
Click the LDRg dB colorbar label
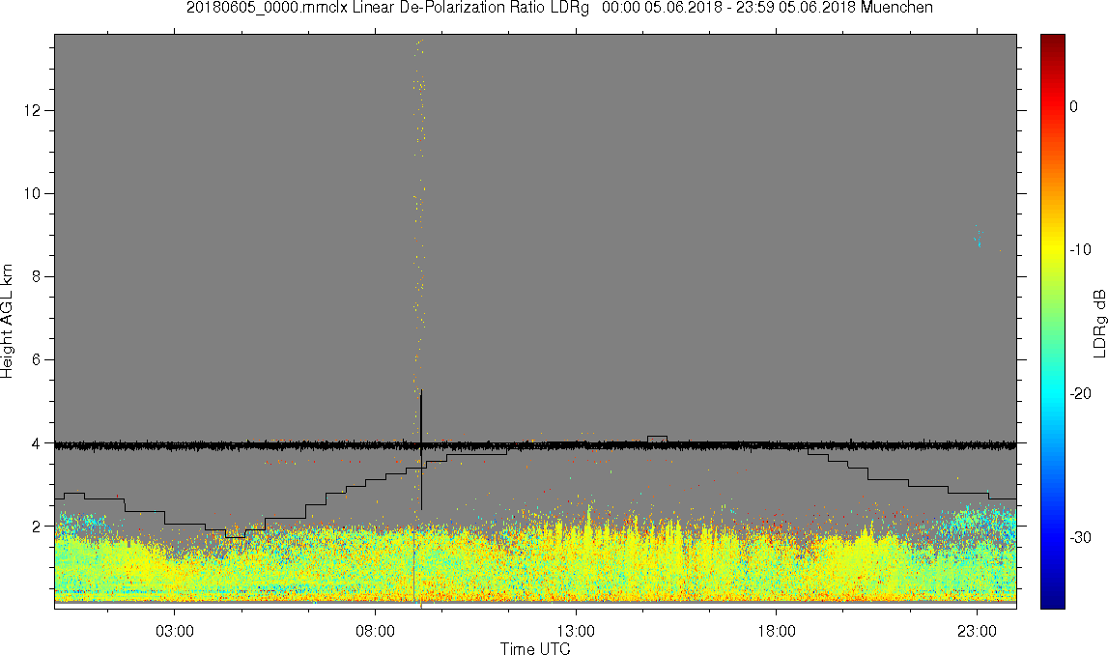(1098, 323)
